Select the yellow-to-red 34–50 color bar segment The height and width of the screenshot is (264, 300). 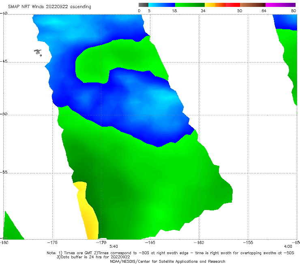(222, 5)
